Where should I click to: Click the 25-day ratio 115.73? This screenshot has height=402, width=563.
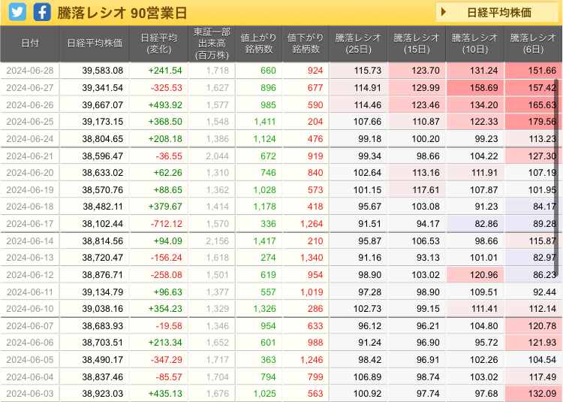[x=367, y=71]
